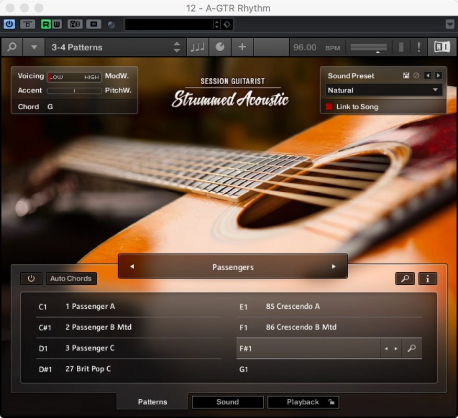Adjust the master volume slider
This screenshot has height=418, width=458.
pyautogui.click(x=369, y=48)
